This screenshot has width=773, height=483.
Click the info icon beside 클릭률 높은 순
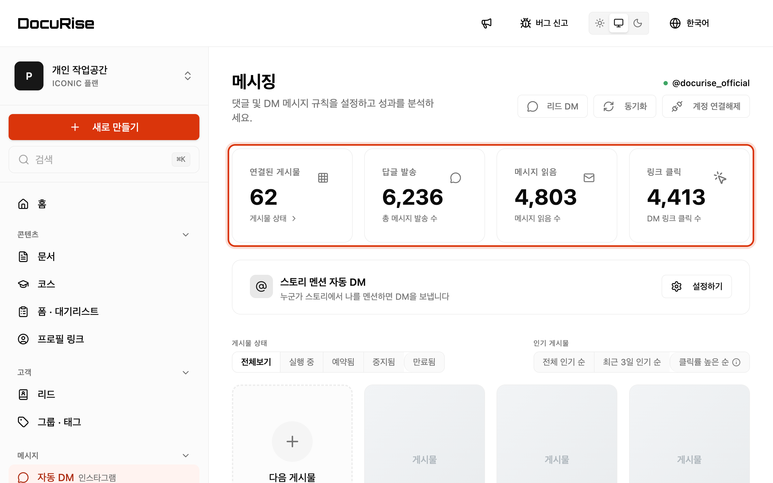pyautogui.click(x=736, y=362)
